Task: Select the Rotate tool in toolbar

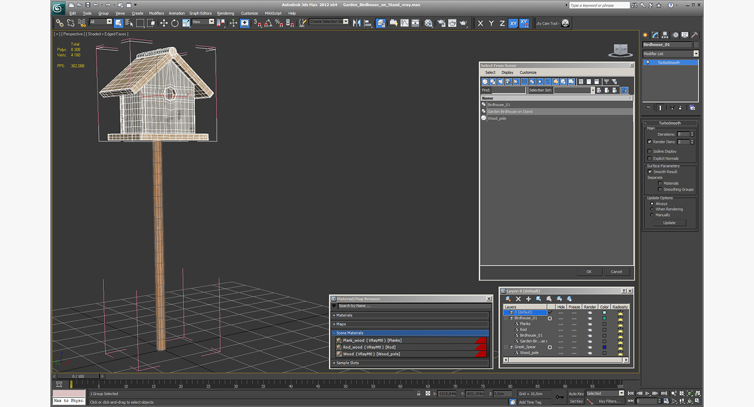Action: pos(175,23)
